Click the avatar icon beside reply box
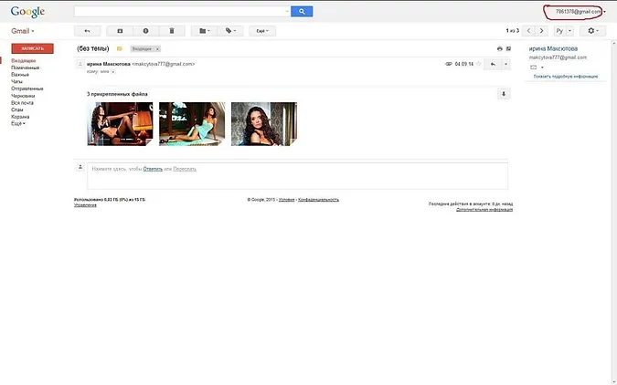 coord(80,167)
